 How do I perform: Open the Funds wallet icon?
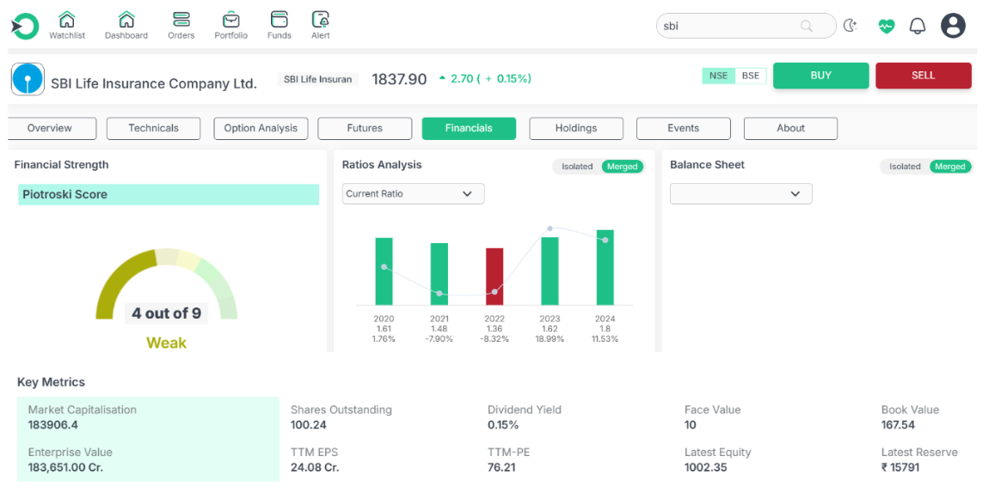tap(279, 20)
